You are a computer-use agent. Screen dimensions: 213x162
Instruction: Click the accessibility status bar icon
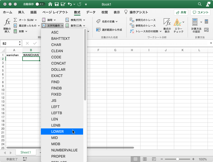coord(25,159)
